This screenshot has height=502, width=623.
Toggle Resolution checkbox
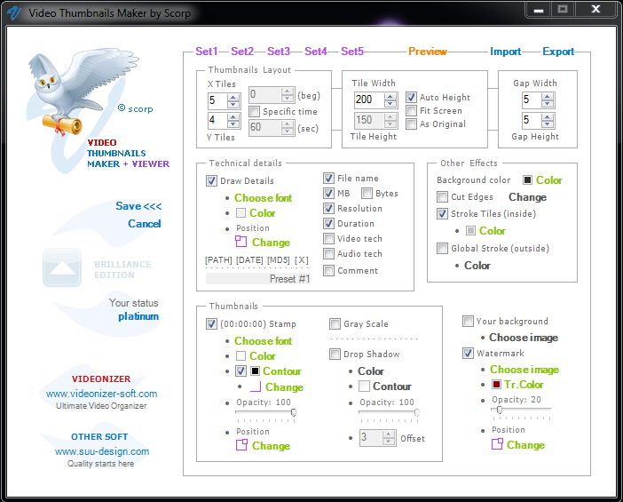(x=328, y=208)
